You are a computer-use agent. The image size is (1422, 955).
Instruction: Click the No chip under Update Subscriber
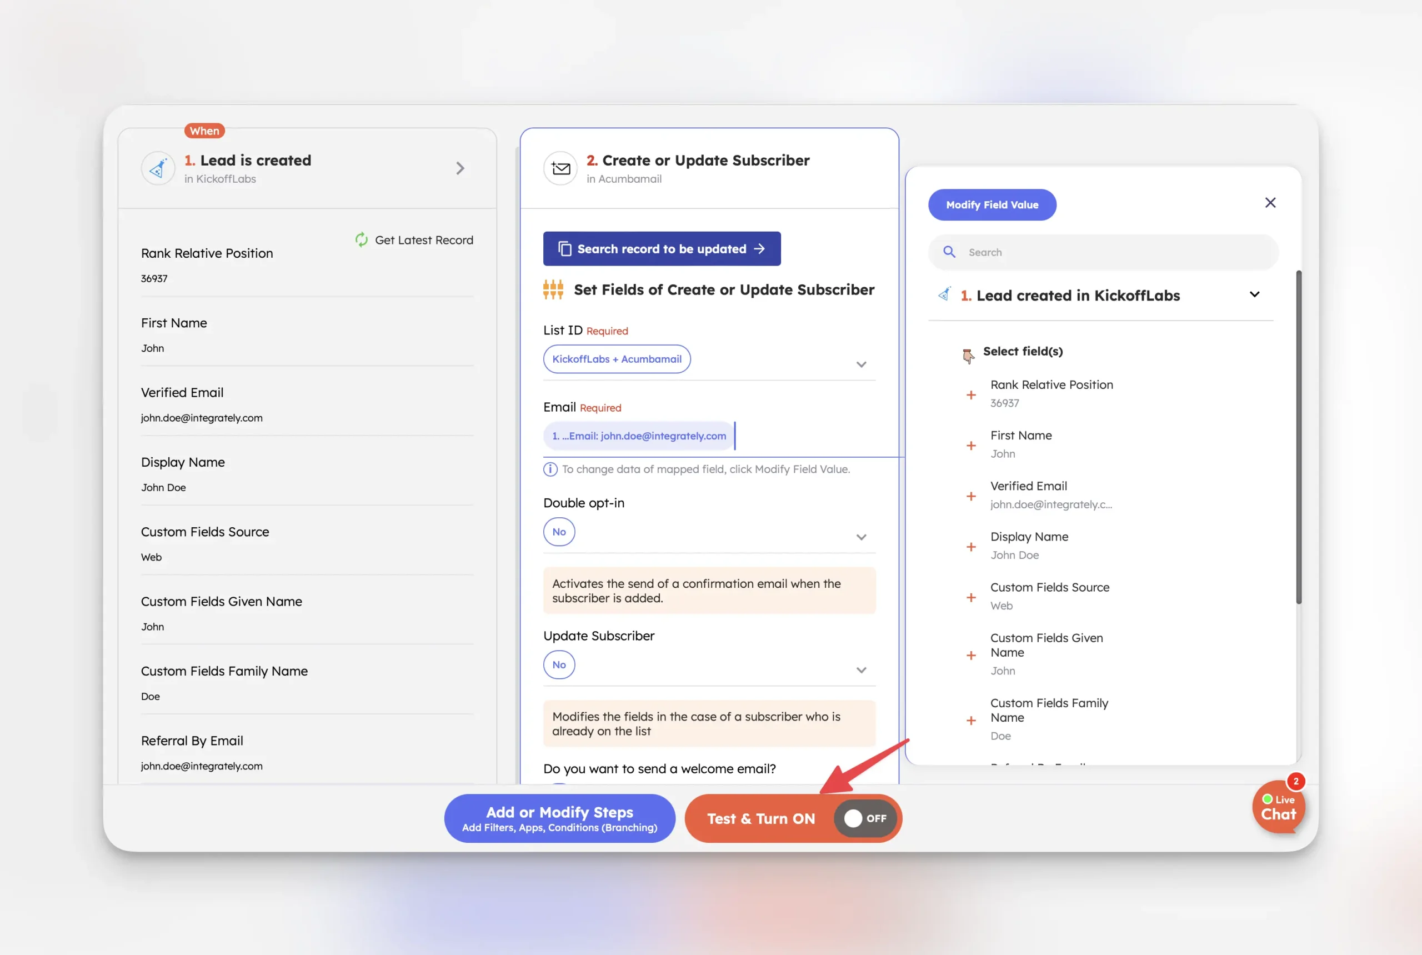point(559,665)
